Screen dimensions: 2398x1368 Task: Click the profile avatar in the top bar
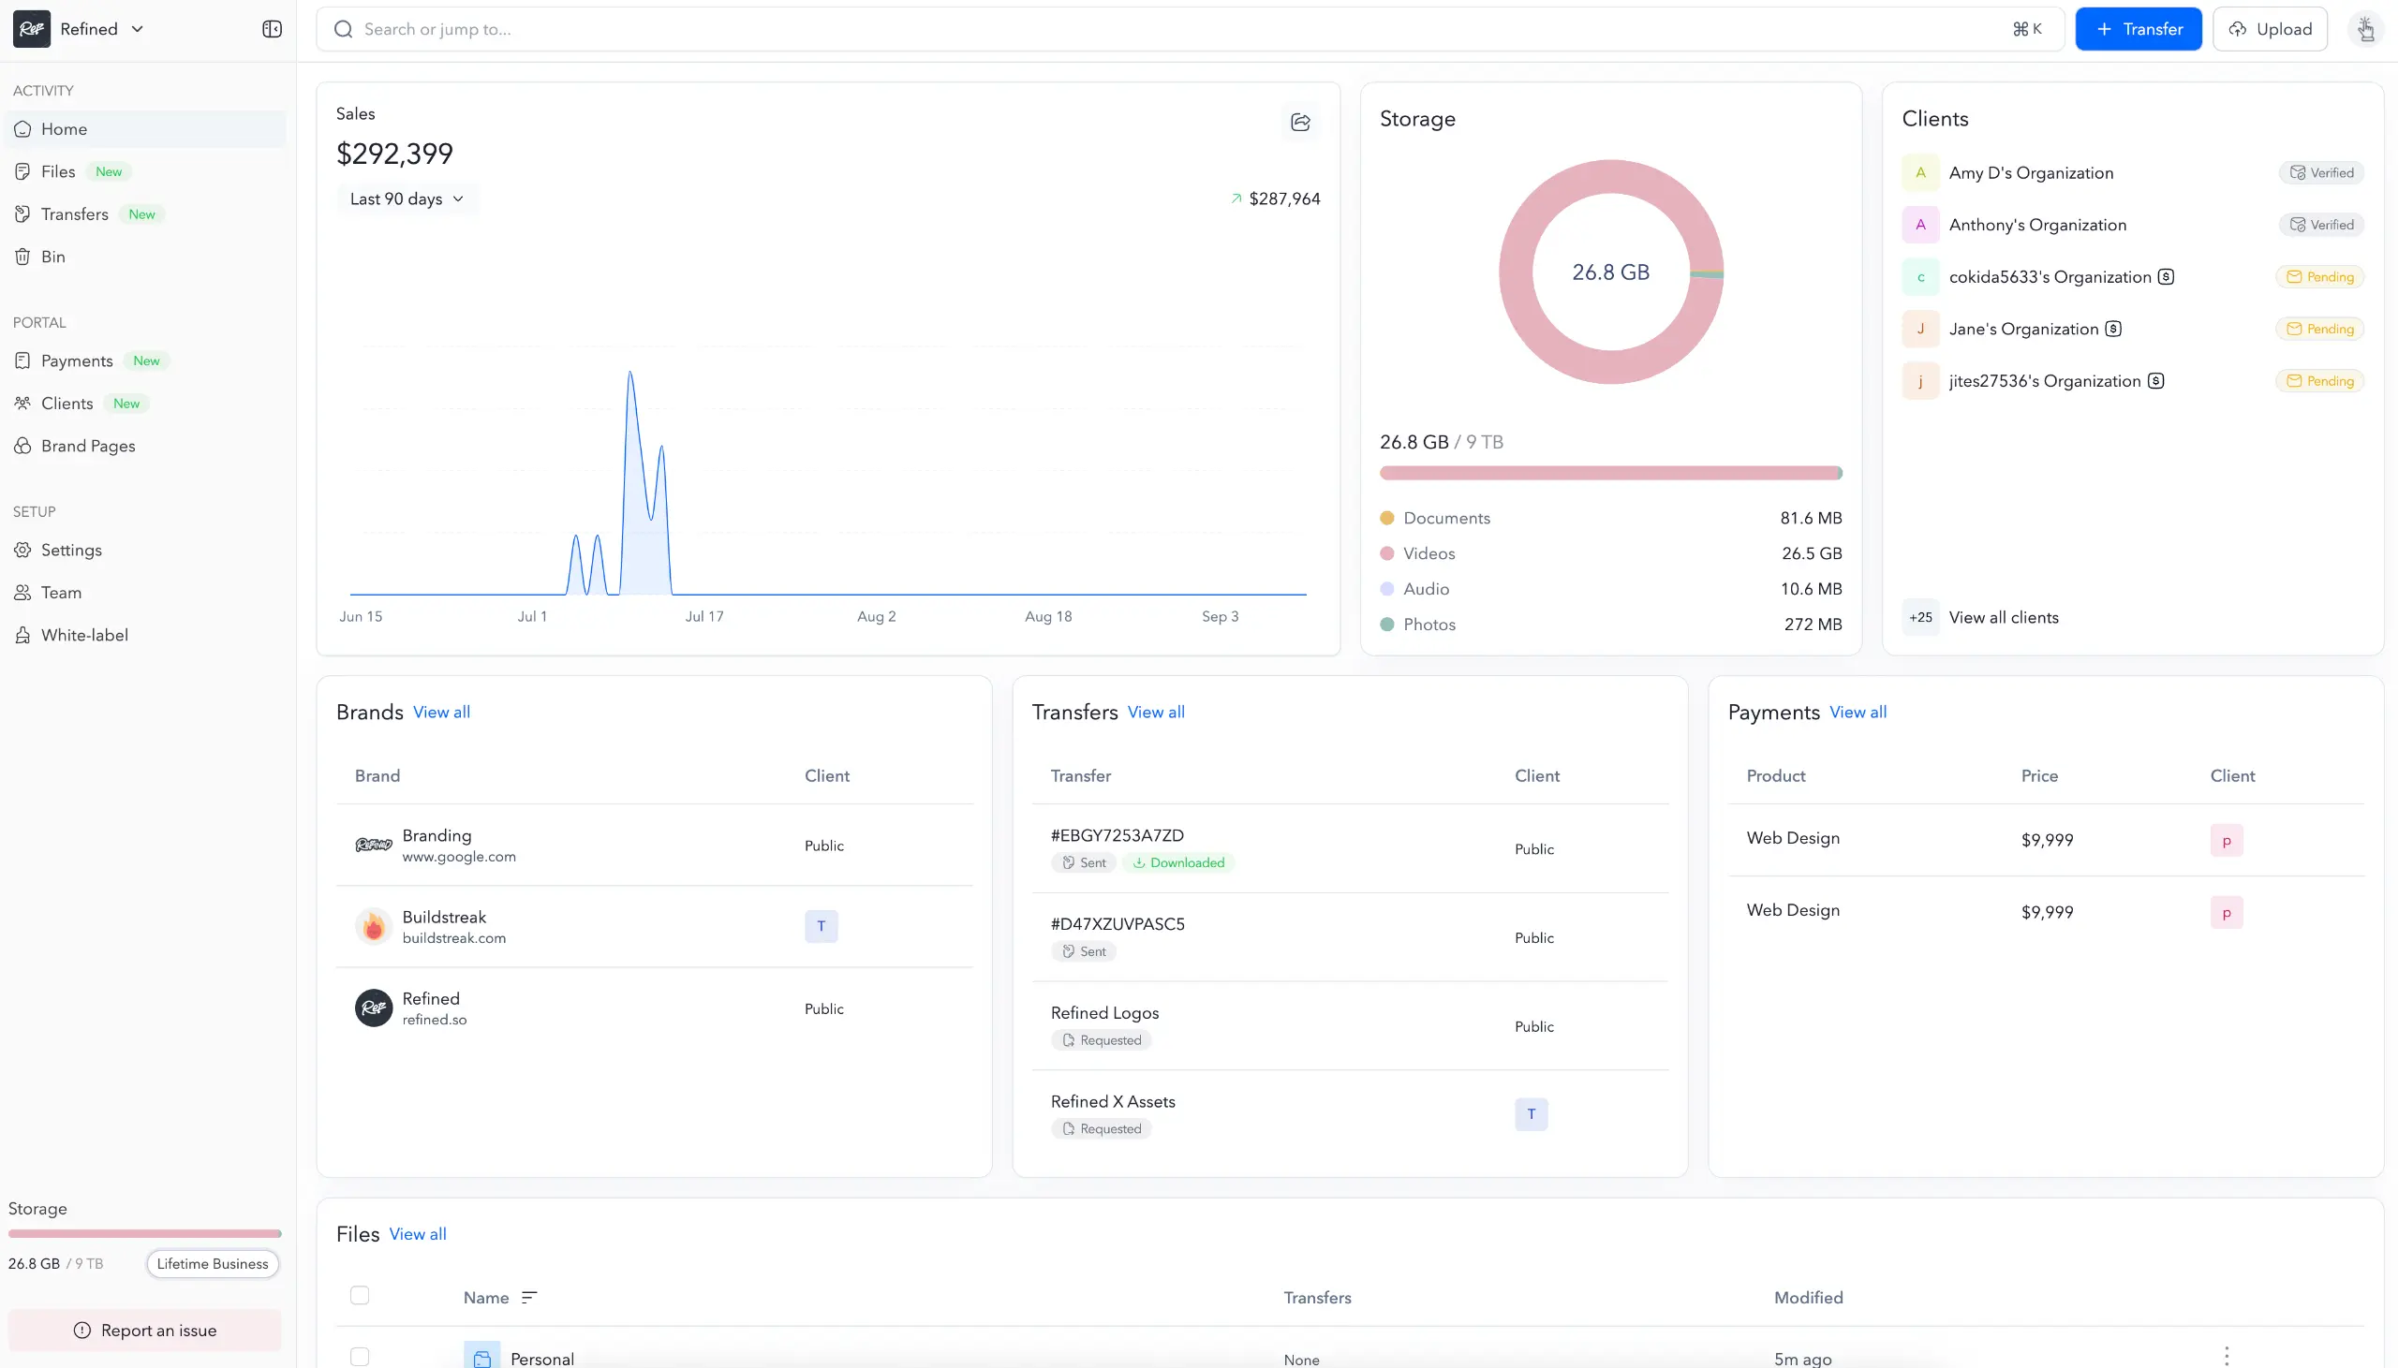(2366, 29)
